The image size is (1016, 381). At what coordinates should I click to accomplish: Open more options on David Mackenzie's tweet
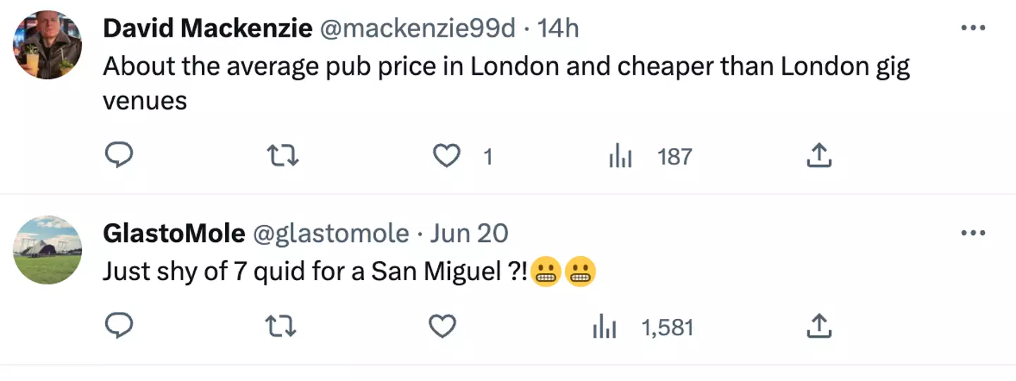tap(973, 28)
